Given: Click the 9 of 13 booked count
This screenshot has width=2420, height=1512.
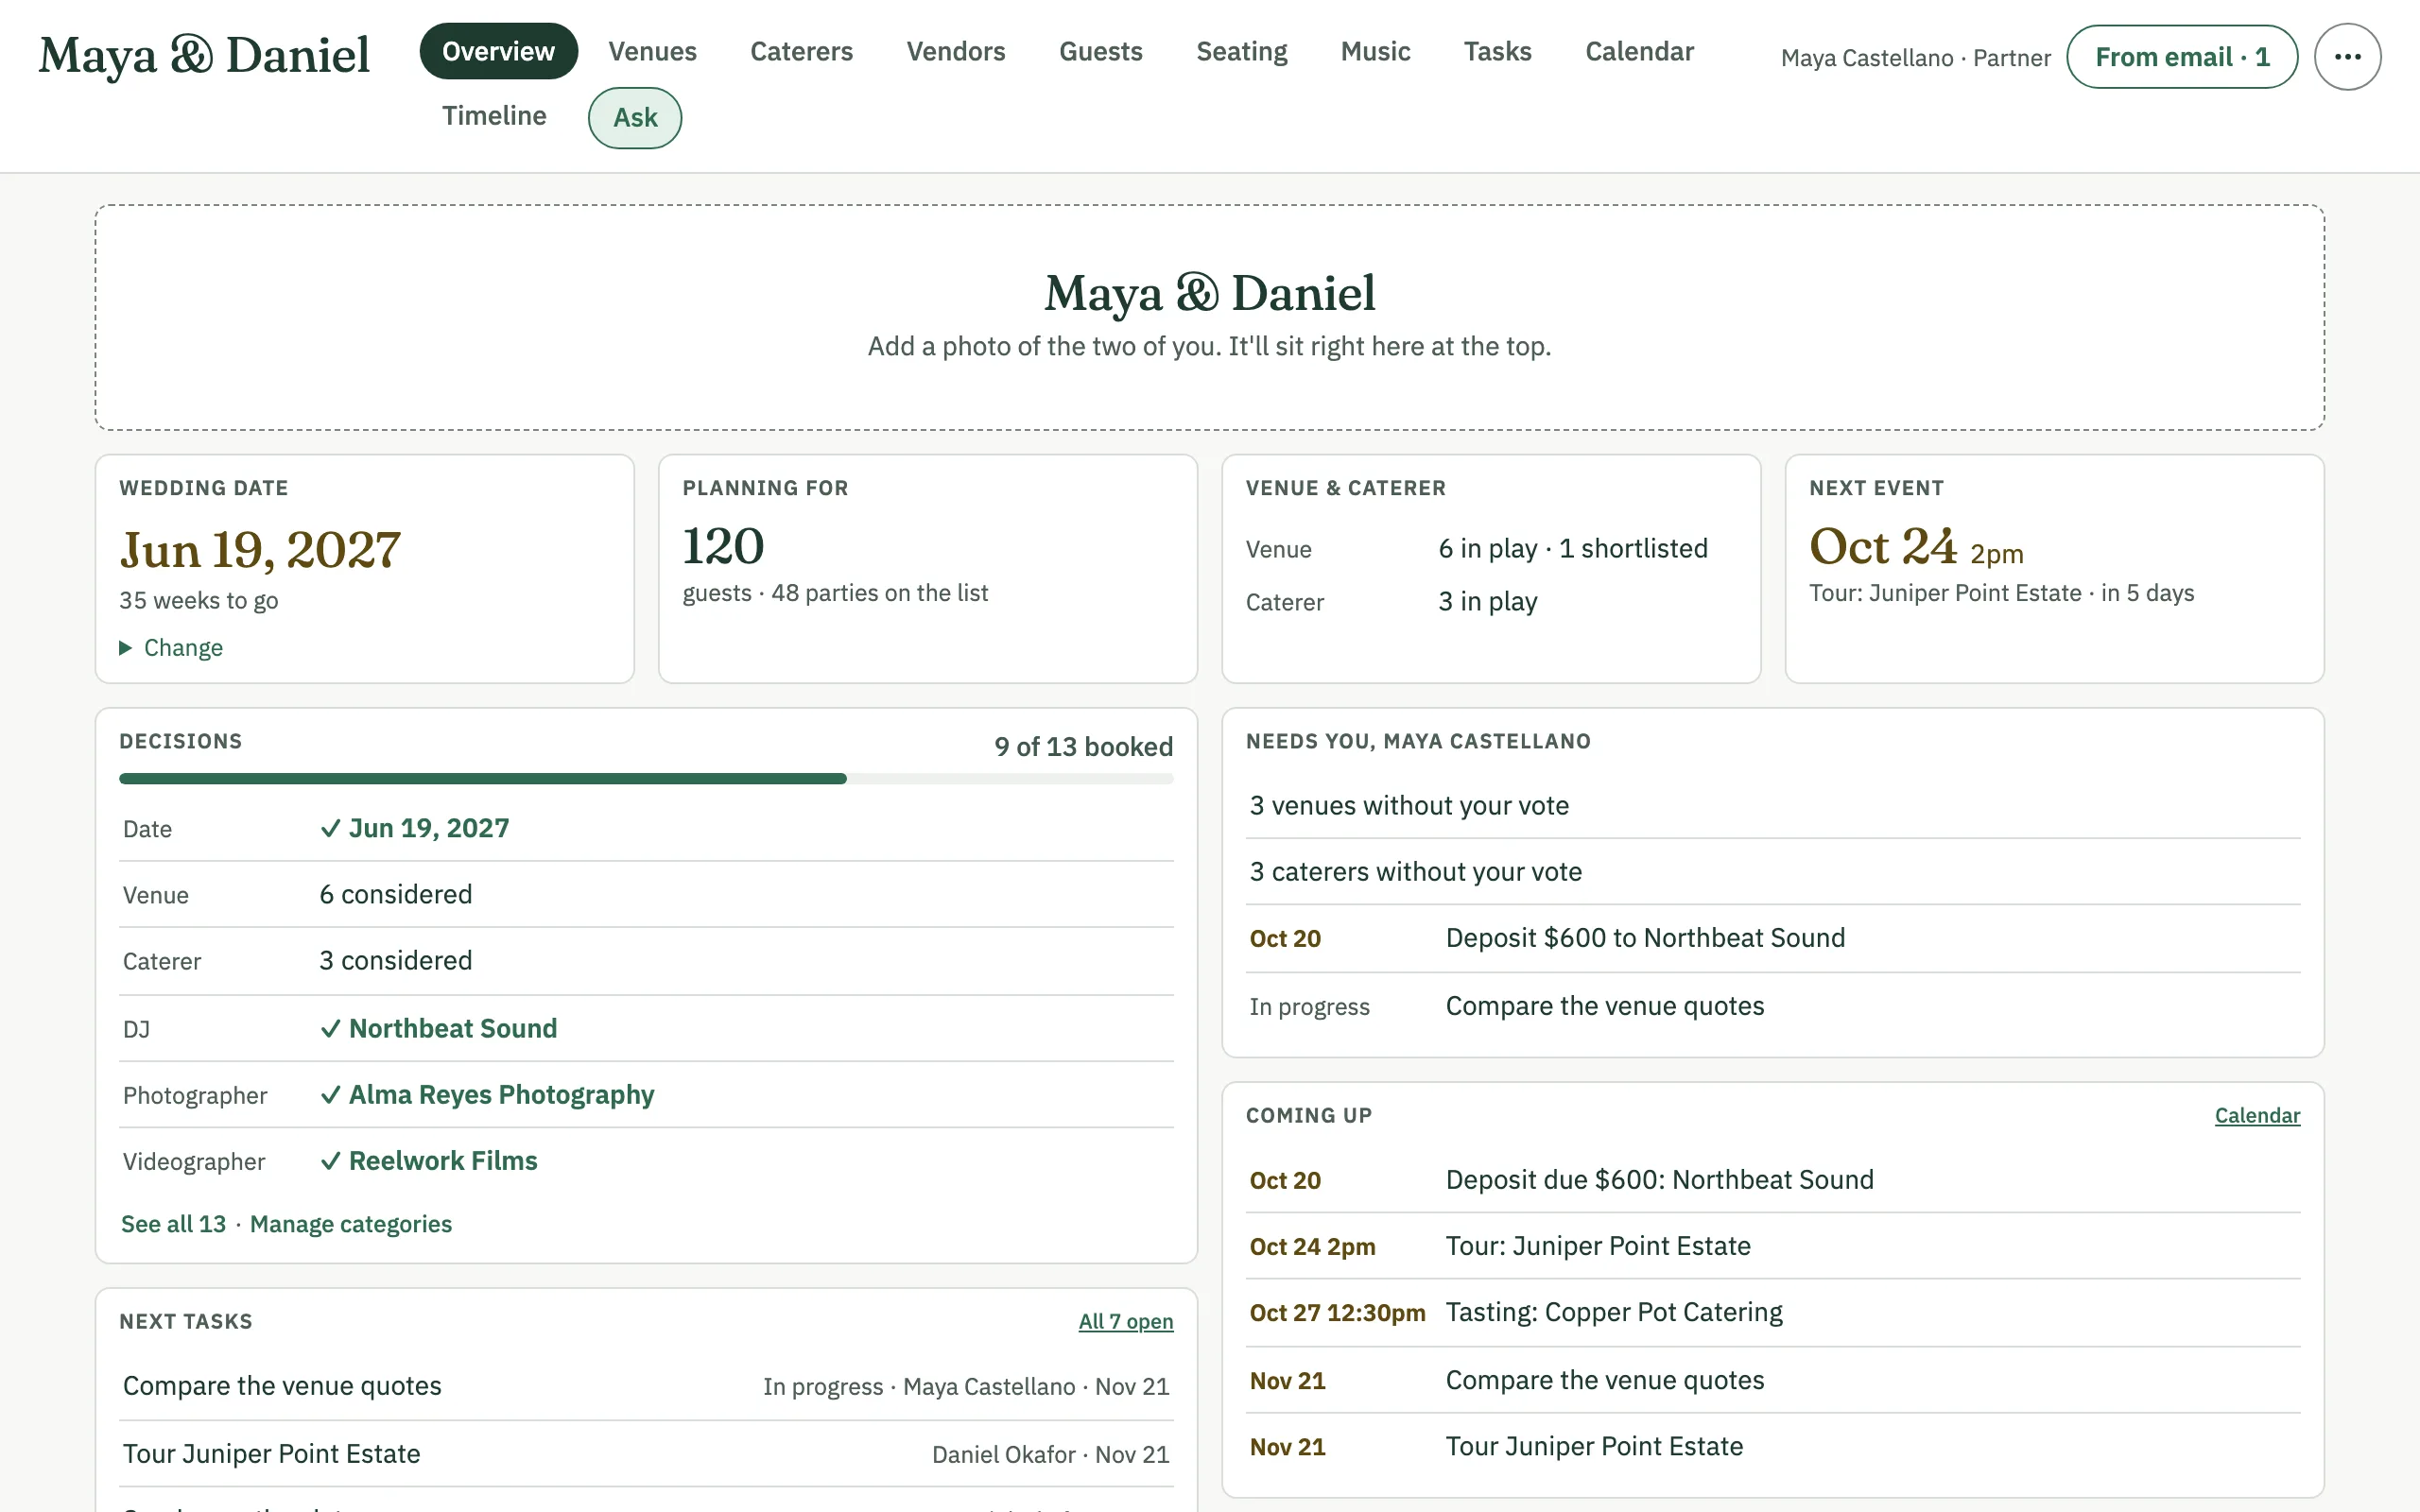Looking at the screenshot, I should pyautogui.click(x=1083, y=746).
